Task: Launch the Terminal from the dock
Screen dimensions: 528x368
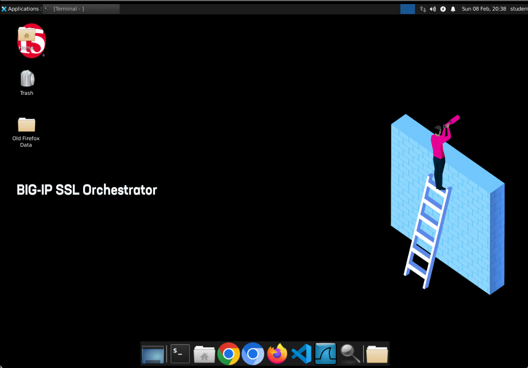Action: tap(180, 354)
